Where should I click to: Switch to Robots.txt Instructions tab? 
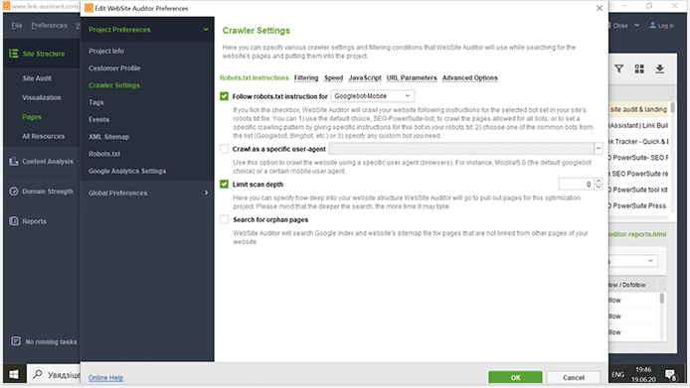[x=254, y=77]
